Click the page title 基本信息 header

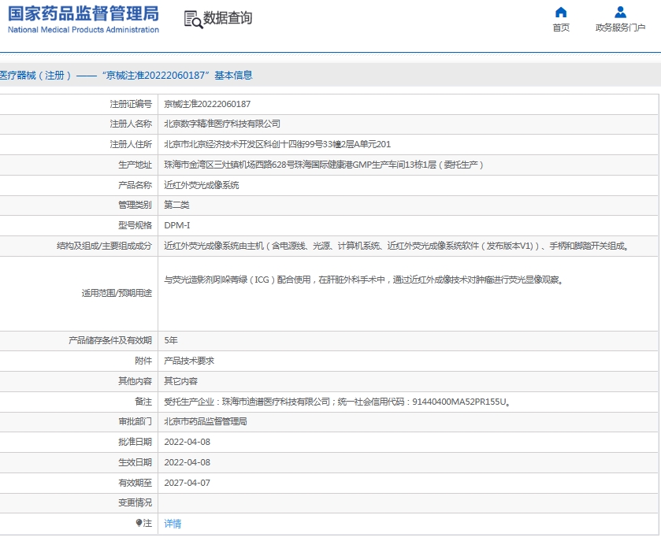pos(126,75)
